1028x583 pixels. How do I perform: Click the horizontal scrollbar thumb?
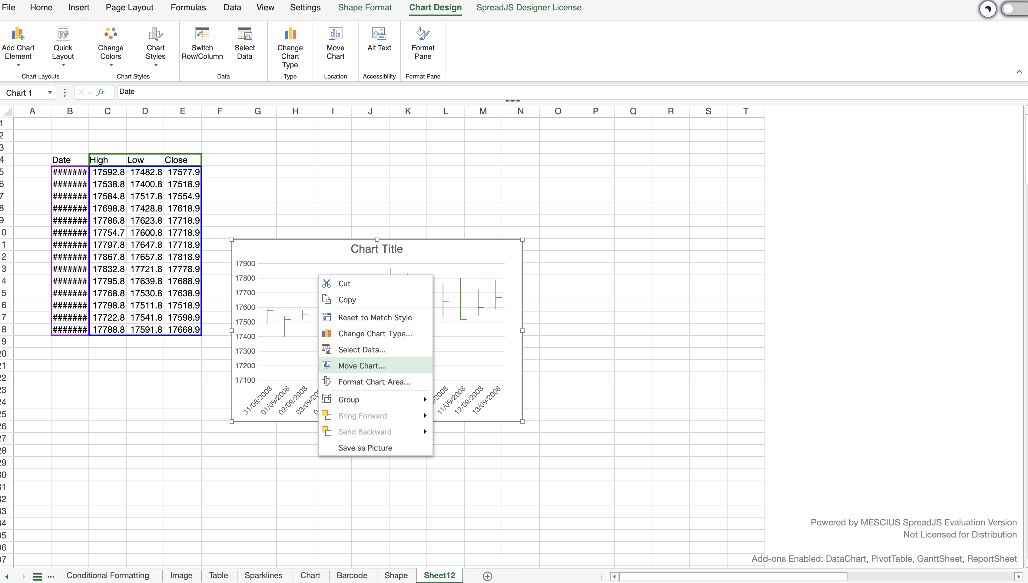(732, 576)
